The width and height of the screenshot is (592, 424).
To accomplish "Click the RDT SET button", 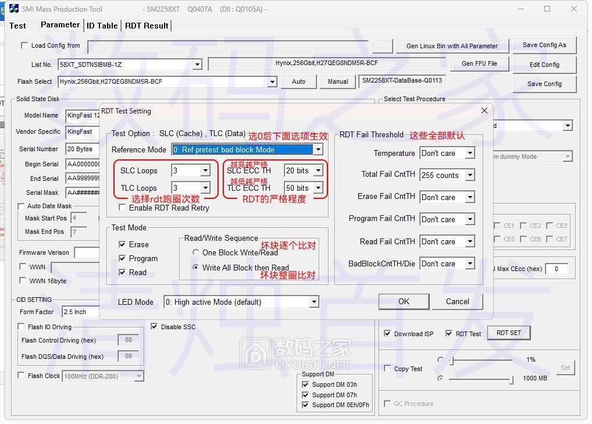I will click(x=508, y=333).
